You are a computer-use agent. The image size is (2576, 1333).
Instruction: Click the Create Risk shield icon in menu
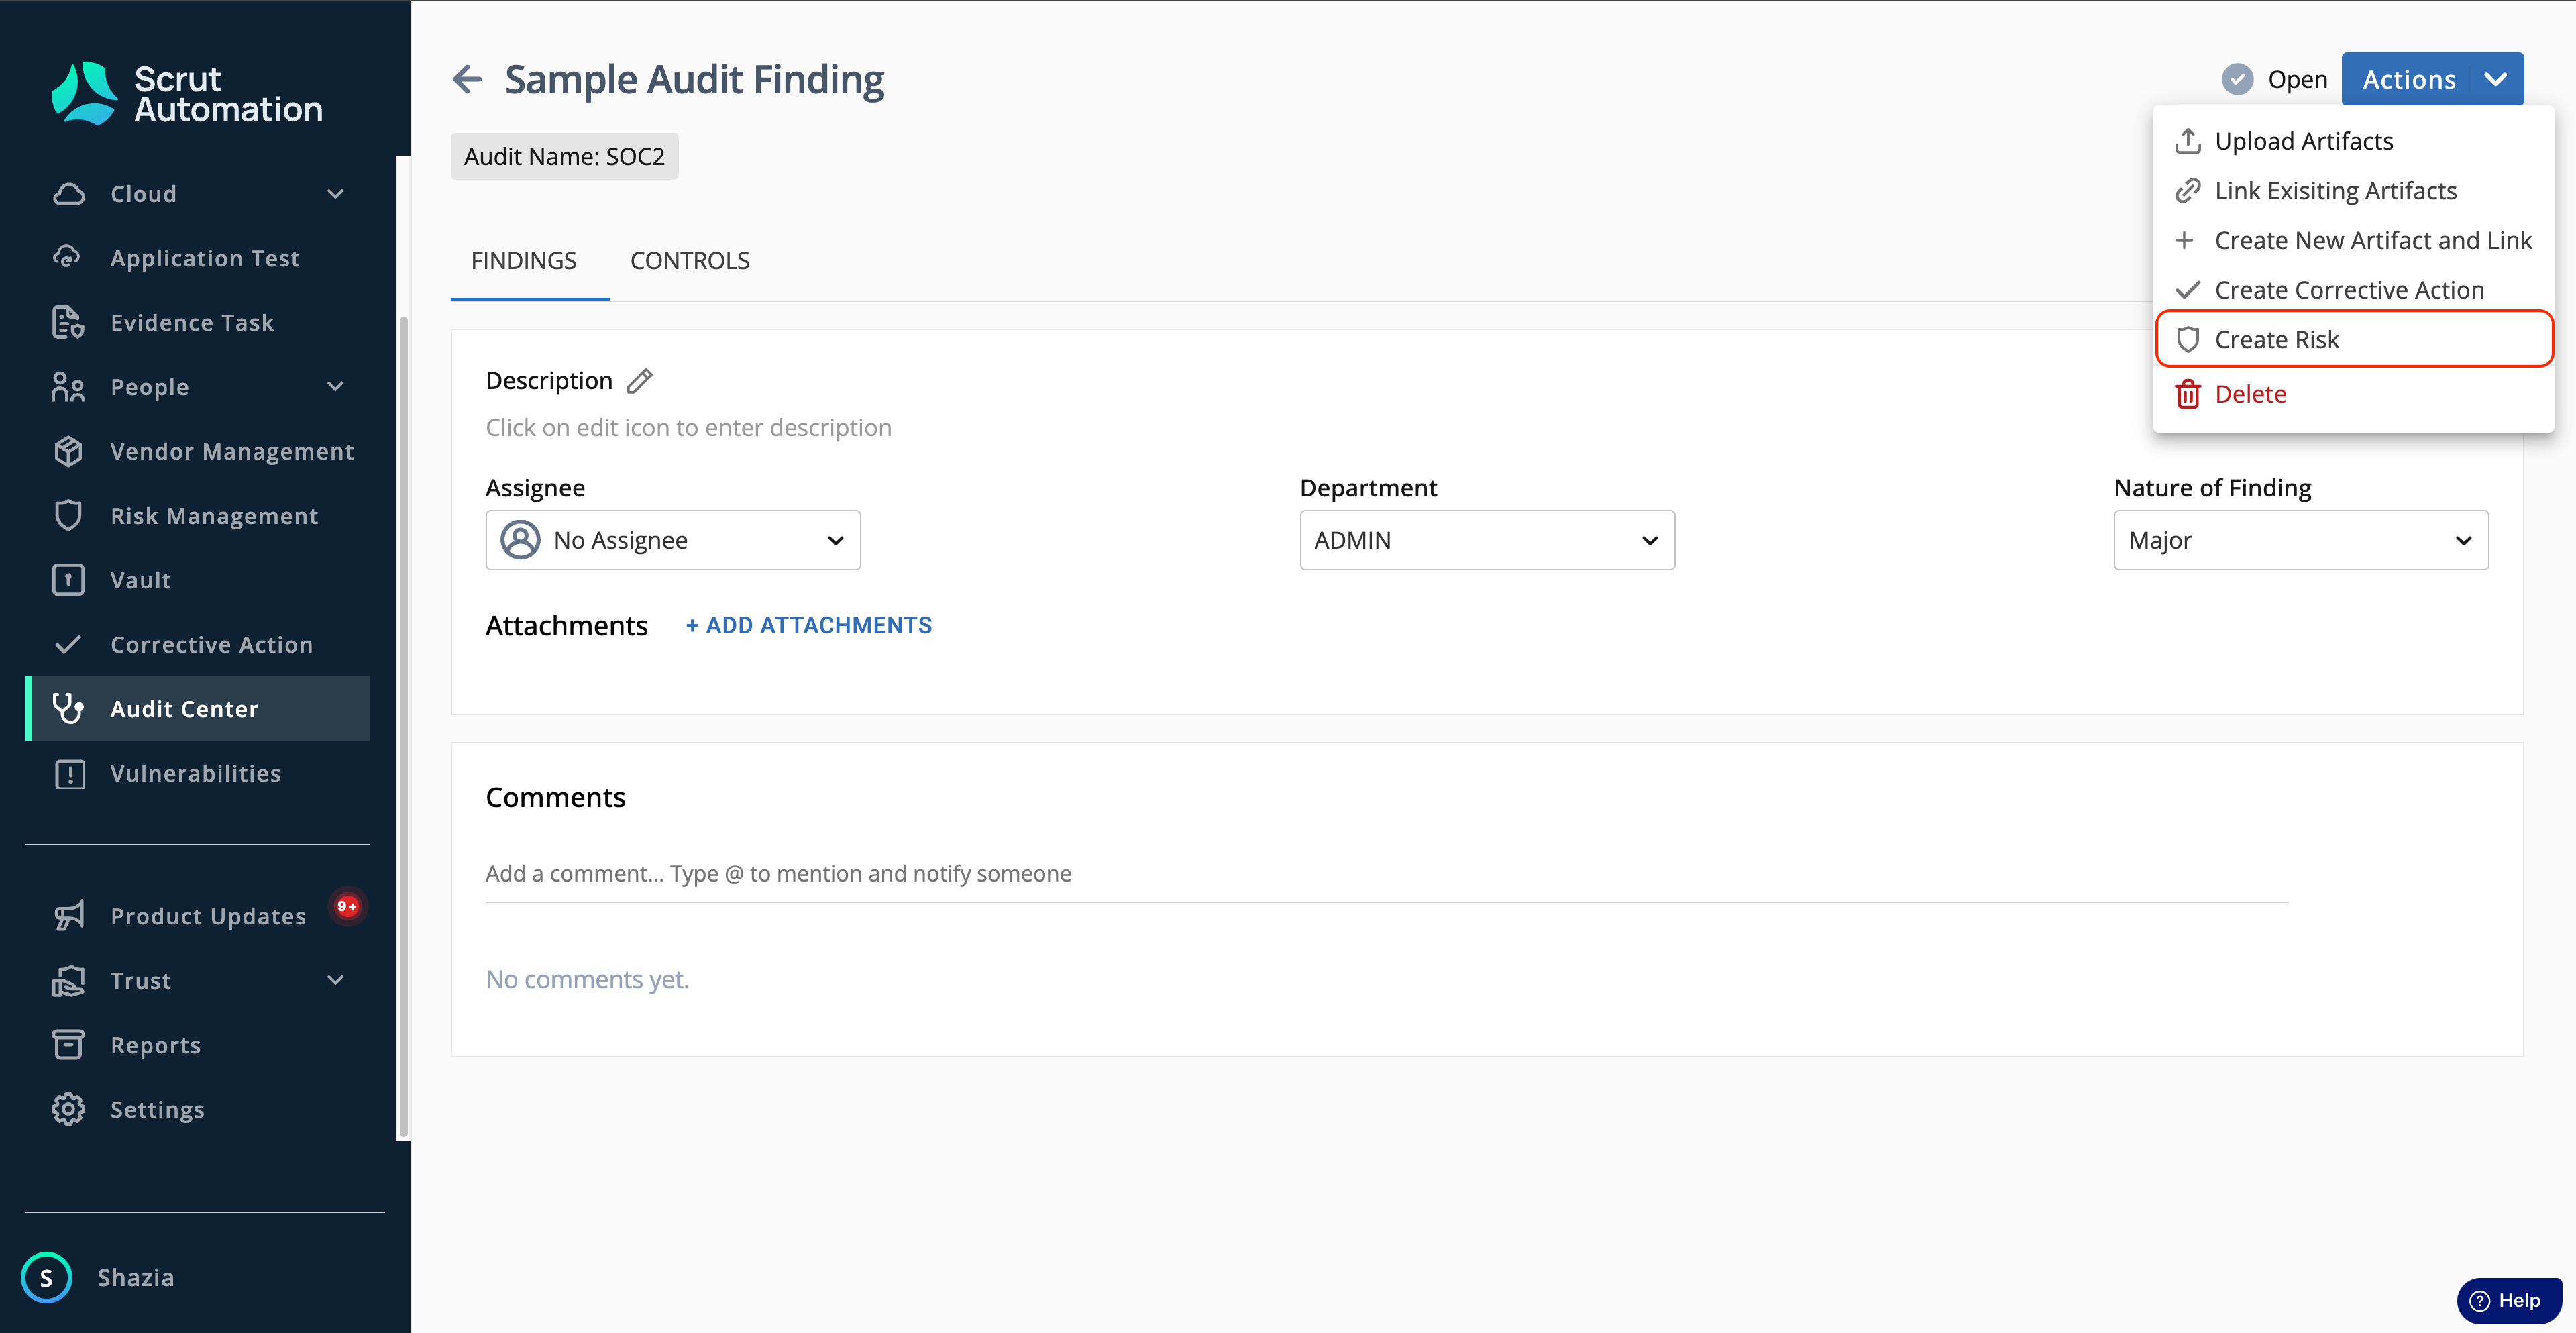pyautogui.click(x=2187, y=340)
